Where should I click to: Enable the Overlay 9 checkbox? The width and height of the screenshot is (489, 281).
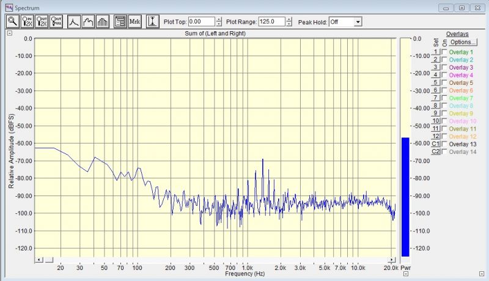pos(444,113)
